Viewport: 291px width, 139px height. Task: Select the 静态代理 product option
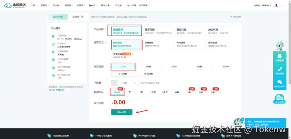[222, 31]
